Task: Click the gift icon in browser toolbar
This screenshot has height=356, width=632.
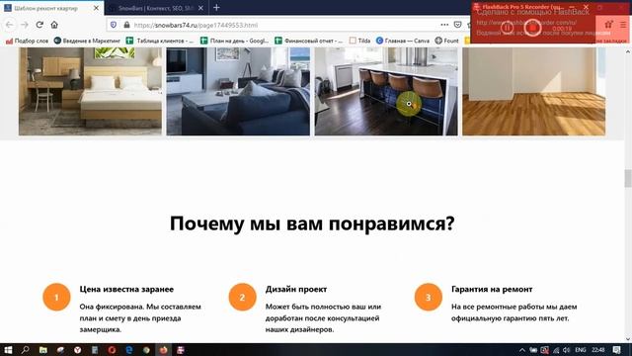Action: (x=608, y=25)
